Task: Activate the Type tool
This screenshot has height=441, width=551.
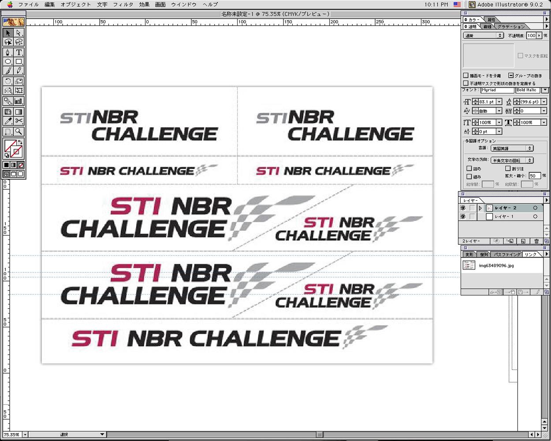Action: [x=19, y=52]
